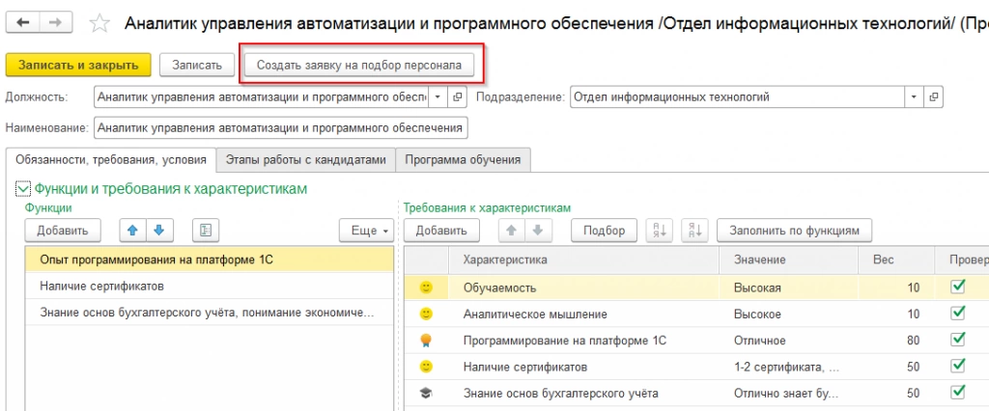Image resolution: width=989 pixels, height=411 pixels.
Task: Select function Опыт программирования на платформе 1С
Action: pos(210,260)
